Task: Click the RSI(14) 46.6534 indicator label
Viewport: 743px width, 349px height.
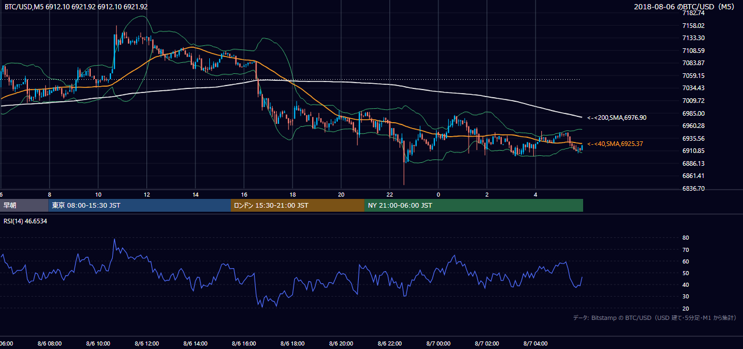Action: click(x=26, y=222)
